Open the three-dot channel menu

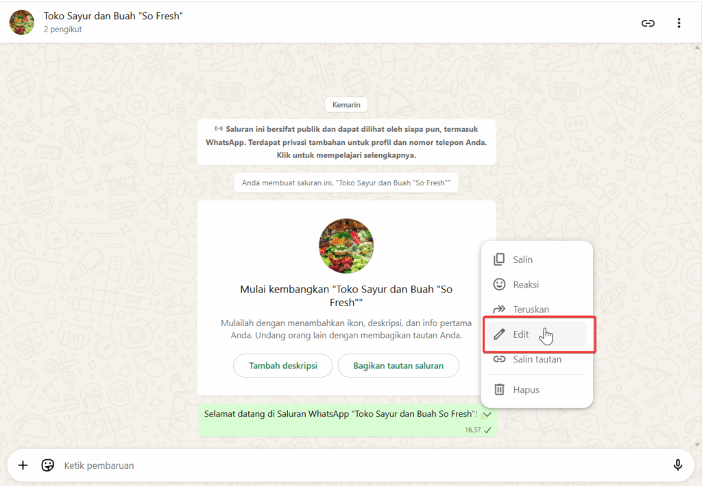coord(679,23)
